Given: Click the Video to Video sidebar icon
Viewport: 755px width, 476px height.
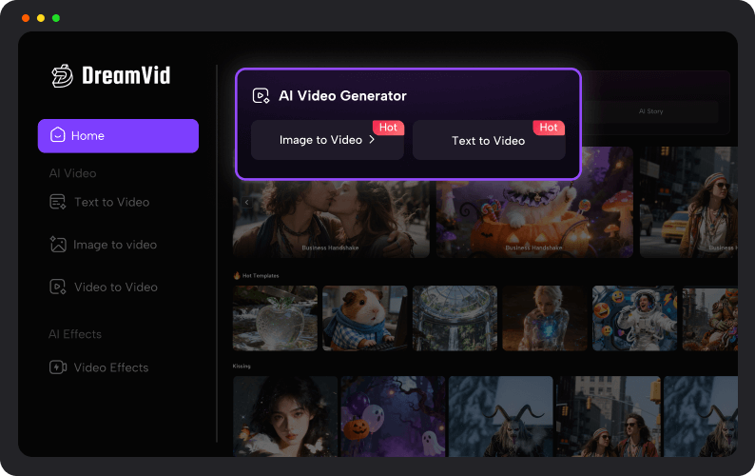Looking at the screenshot, I should (x=58, y=287).
